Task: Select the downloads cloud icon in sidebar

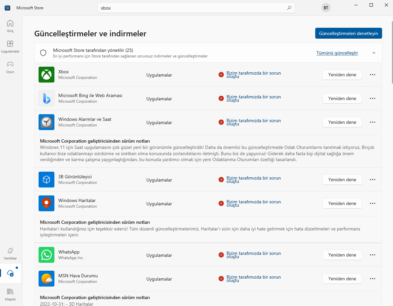Action: tap(10, 273)
